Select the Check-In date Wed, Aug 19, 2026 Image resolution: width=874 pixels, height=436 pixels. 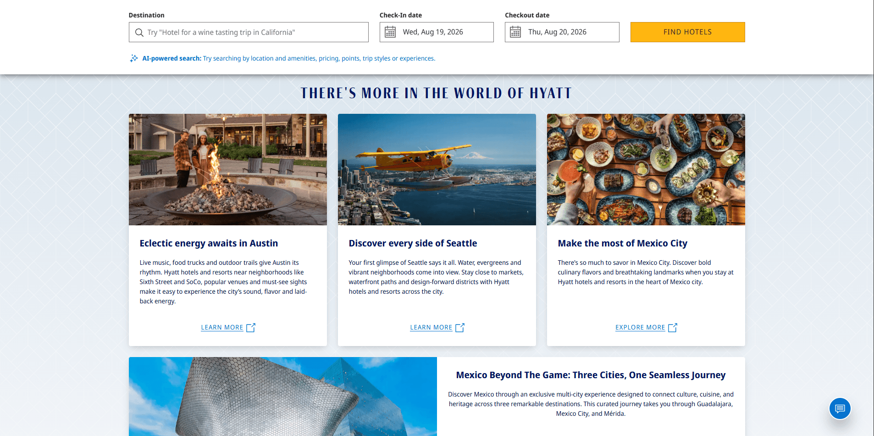pyautogui.click(x=437, y=32)
